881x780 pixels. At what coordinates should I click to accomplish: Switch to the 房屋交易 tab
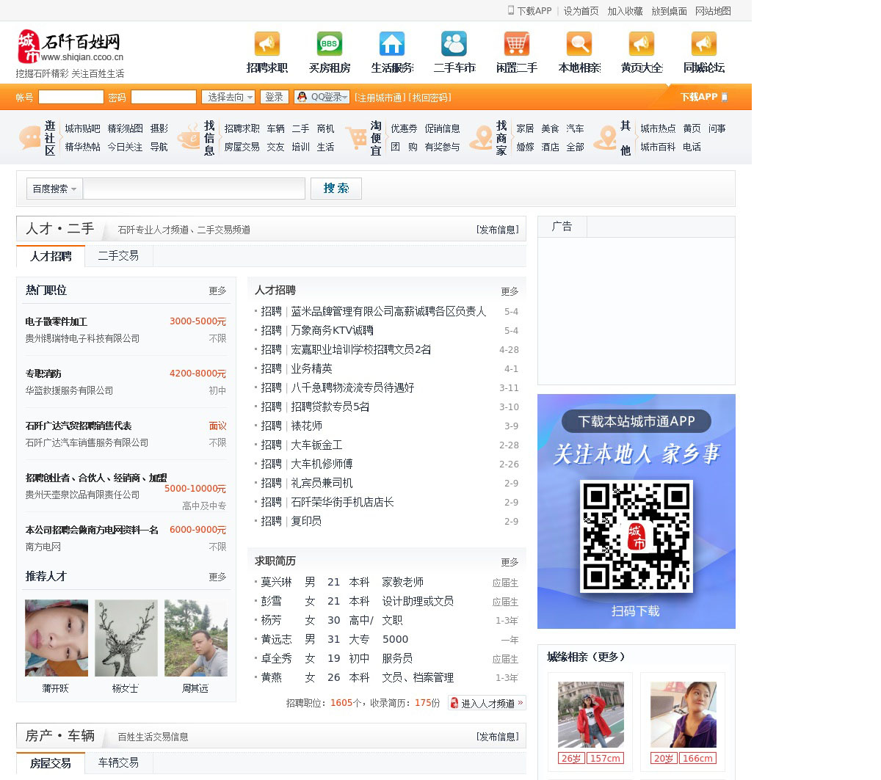[51, 763]
